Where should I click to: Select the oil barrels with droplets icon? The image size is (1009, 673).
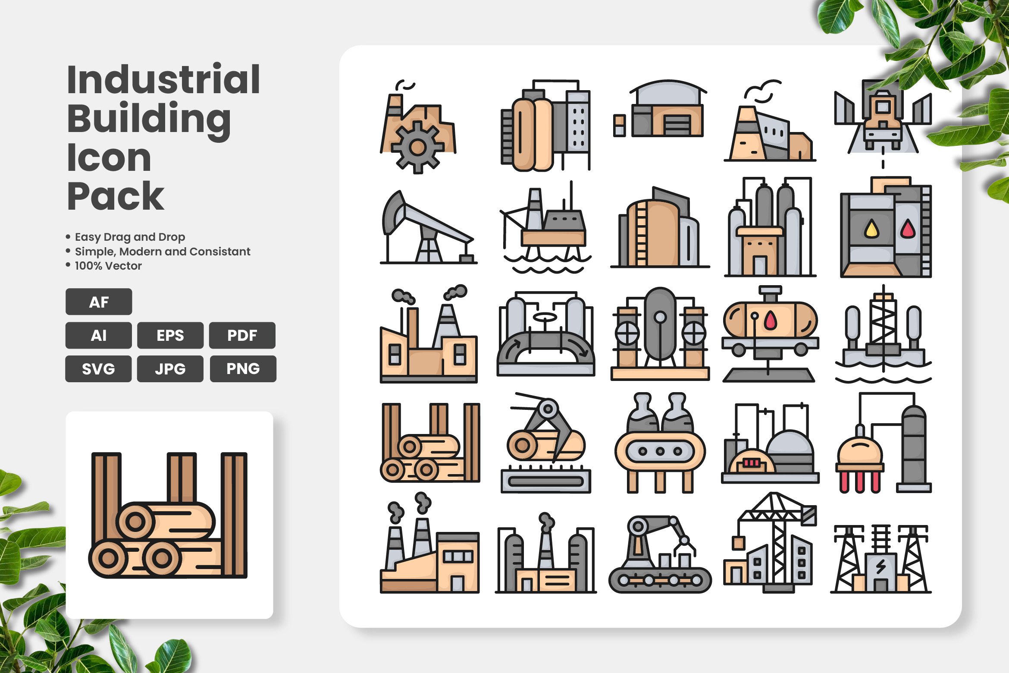pos(886,227)
